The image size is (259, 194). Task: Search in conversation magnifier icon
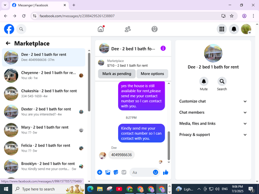pos(222,81)
